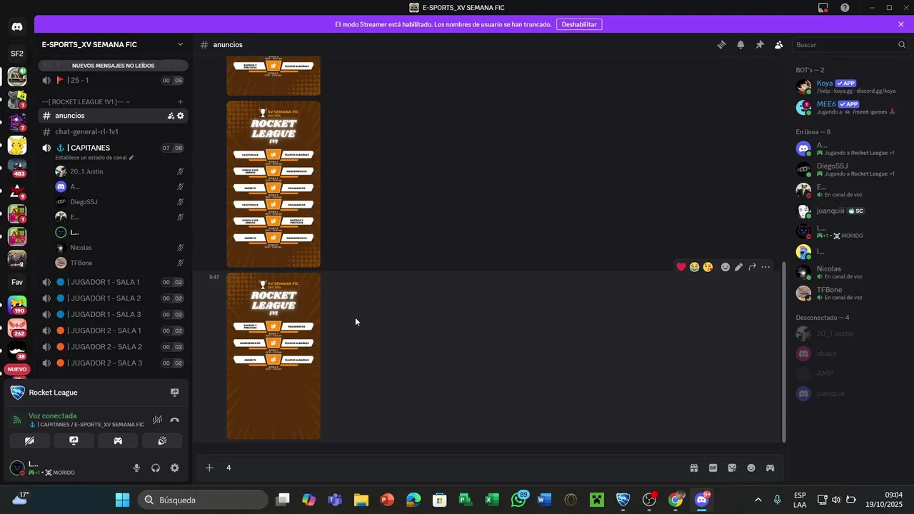Join JUGADOR 2 - SALA 2 voice channel

tap(112, 347)
